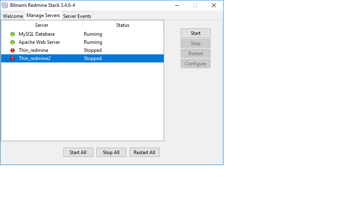Click the greyed-out Stop button

pyautogui.click(x=196, y=43)
